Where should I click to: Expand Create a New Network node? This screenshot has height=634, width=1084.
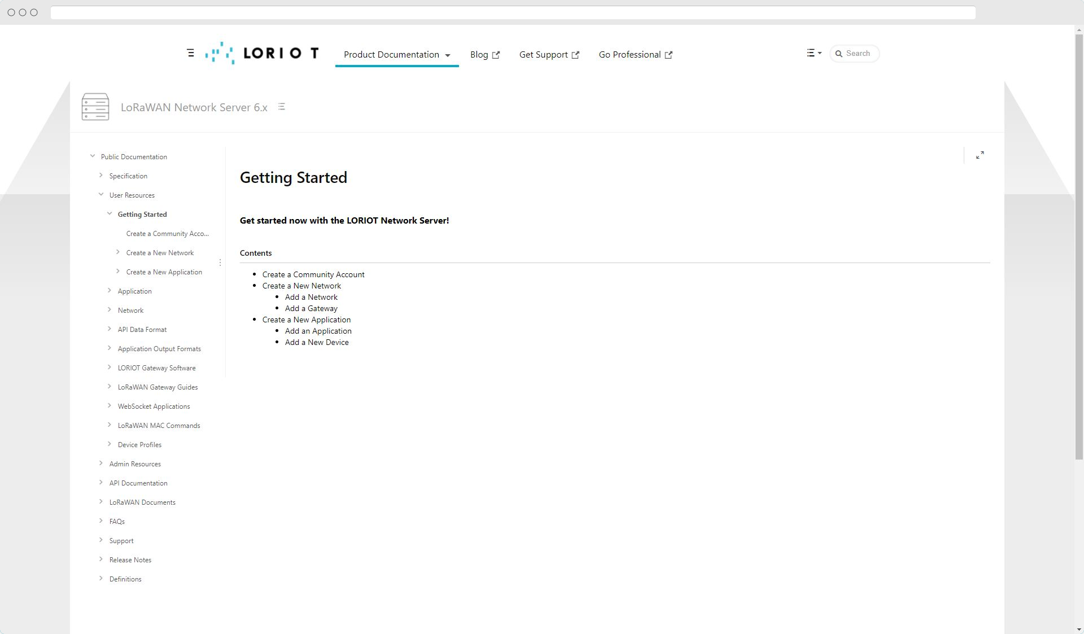118,252
